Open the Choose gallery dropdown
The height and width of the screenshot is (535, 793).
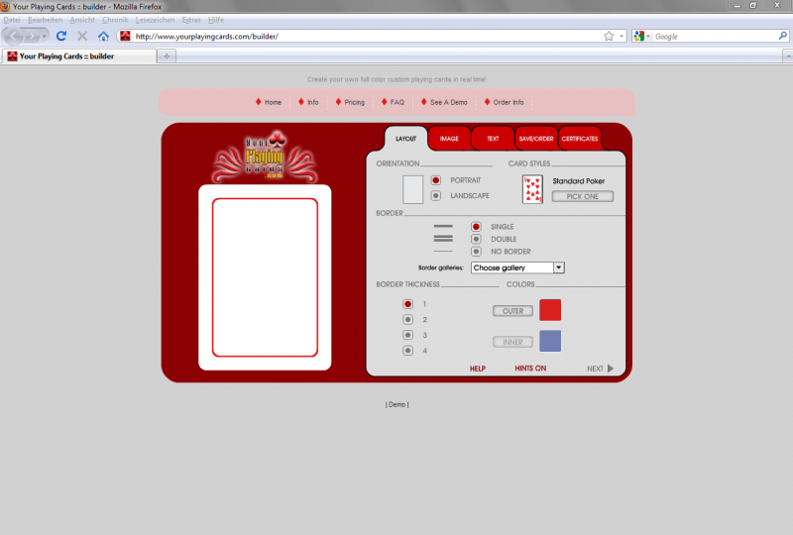[517, 267]
